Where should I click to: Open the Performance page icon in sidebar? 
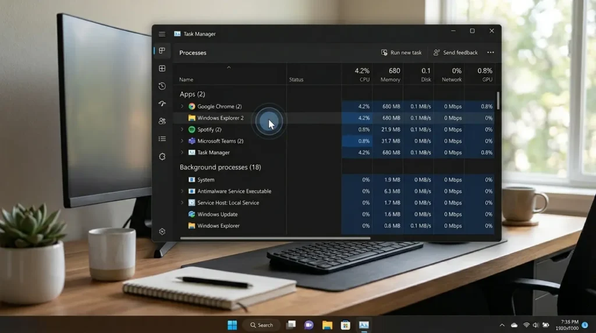point(162,69)
